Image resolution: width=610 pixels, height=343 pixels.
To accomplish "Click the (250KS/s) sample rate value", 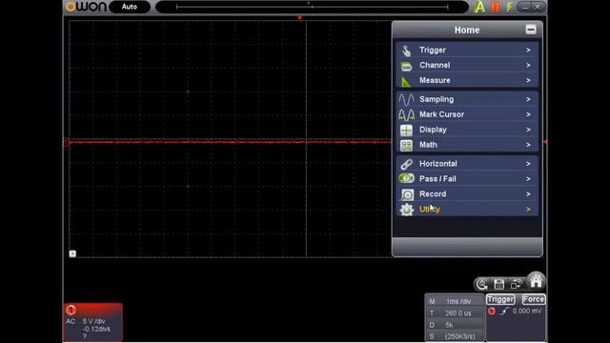I will tap(459, 336).
